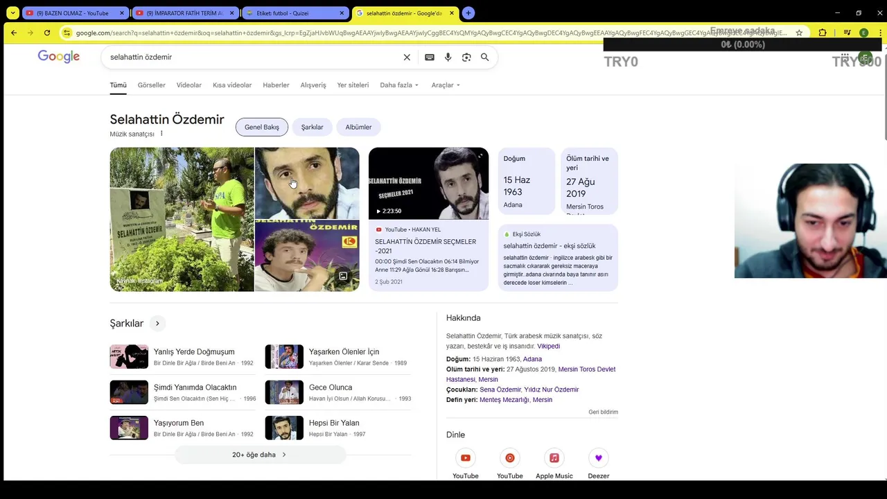Open the Vikipedi link
This screenshot has width=887, height=499.
click(x=548, y=346)
